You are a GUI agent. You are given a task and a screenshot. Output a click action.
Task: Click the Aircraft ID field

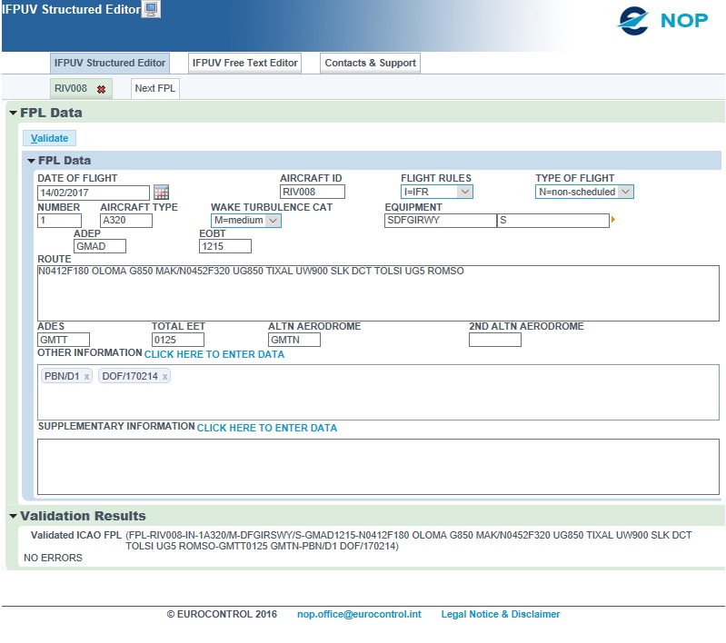(313, 192)
